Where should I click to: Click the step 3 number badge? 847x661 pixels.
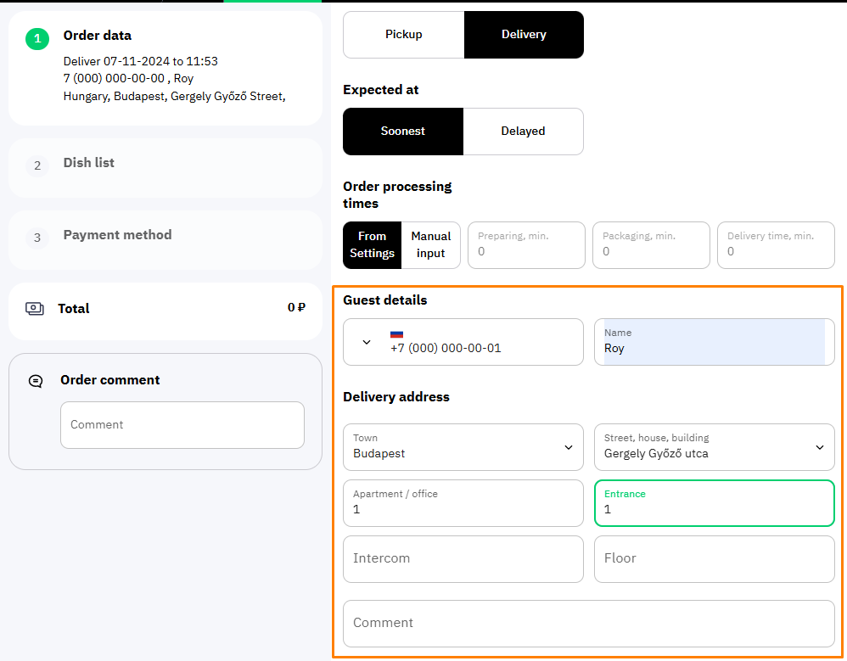click(x=37, y=238)
